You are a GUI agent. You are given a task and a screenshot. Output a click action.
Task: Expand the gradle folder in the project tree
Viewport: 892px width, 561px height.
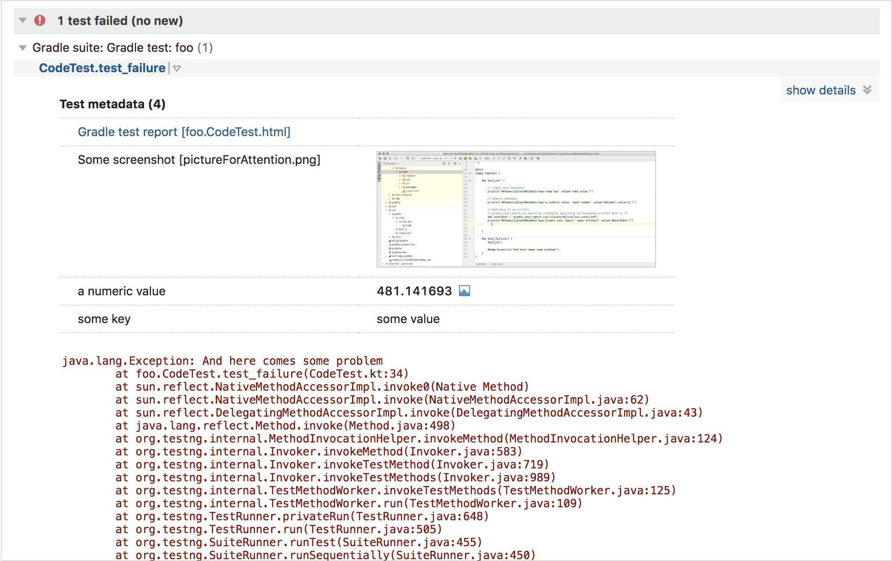[x=385, y=202]
